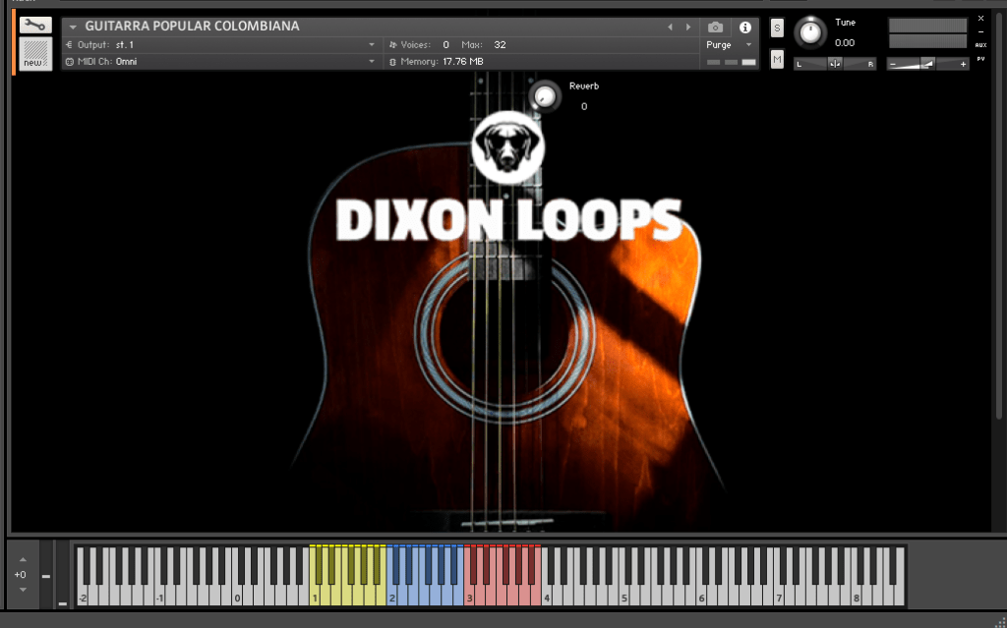The width and height of the screenshot is (1007, 628).
Task: Open instrument edit mode with wrench icon
Action: pyautogui.click(x=35, y=26)
